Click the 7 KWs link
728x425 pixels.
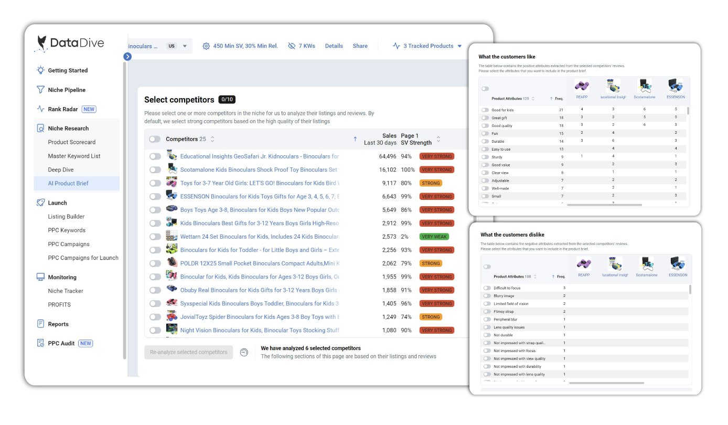pyautogui.click(x=307, y=46)
